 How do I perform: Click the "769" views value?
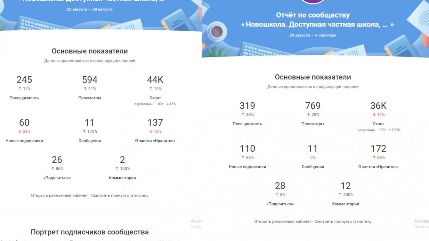[313, 105]
